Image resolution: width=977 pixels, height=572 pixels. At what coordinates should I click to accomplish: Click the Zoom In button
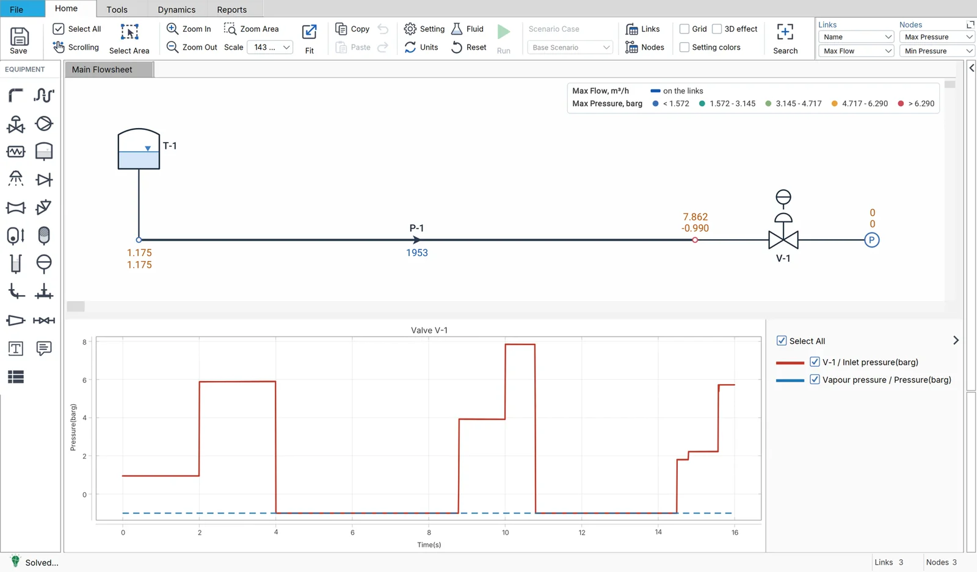[x=189, y=29]
